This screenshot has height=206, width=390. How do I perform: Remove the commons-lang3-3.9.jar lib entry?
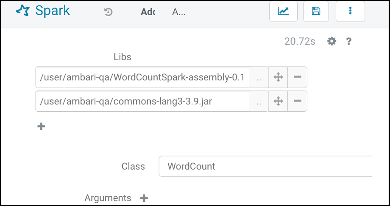297,101
